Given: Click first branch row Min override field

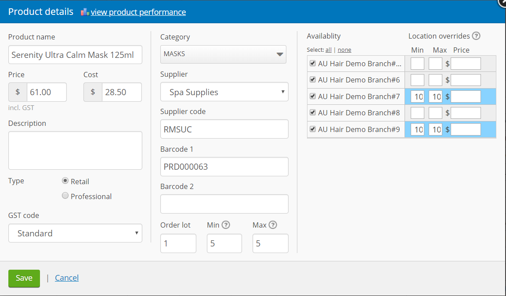Looking at the screenshot, I should click(x=417, y=64).
